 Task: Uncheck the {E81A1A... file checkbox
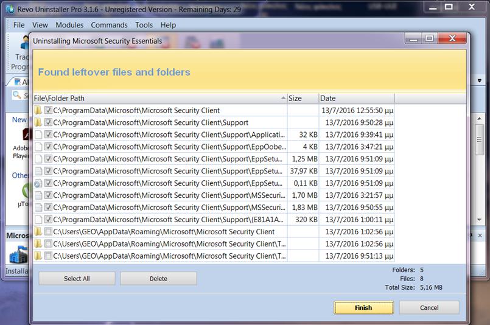point(48,219)
